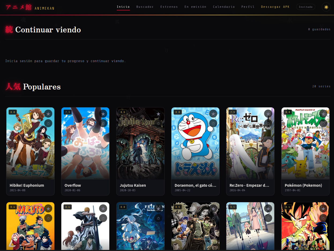Open the Estrenos section
Screen dimensions: 334x251
point(169,7)
